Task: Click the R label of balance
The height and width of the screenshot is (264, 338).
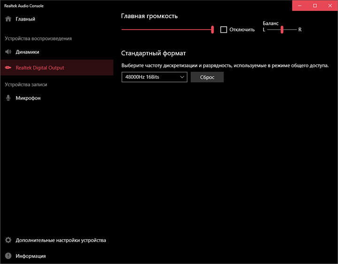Action: point(300,30)
